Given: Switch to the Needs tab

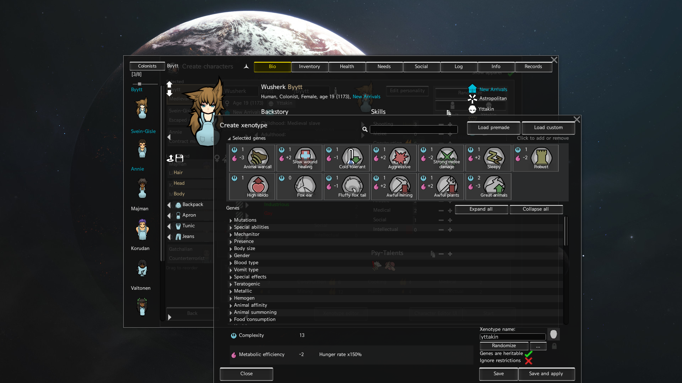Looking at the screenshot, I should tap(384, 67).
